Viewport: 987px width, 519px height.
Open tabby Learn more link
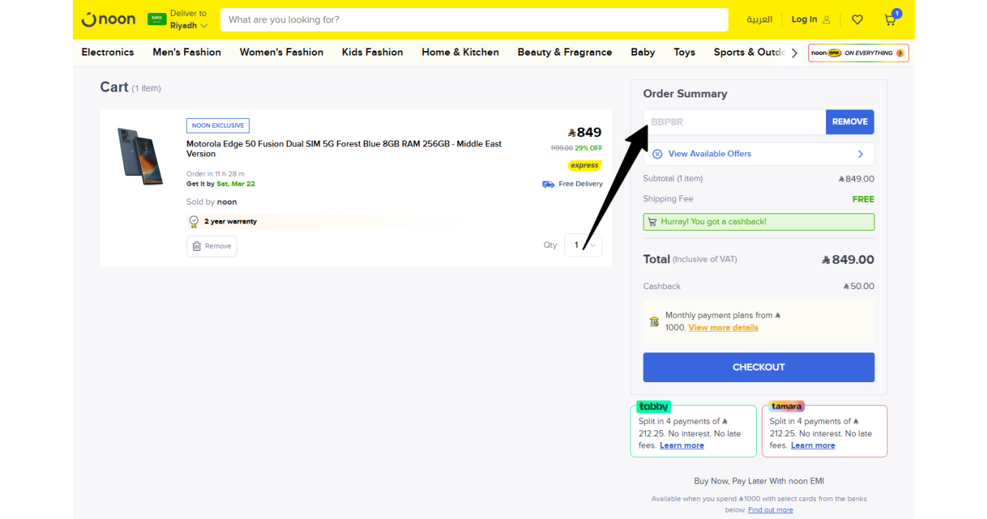(682, 445)
